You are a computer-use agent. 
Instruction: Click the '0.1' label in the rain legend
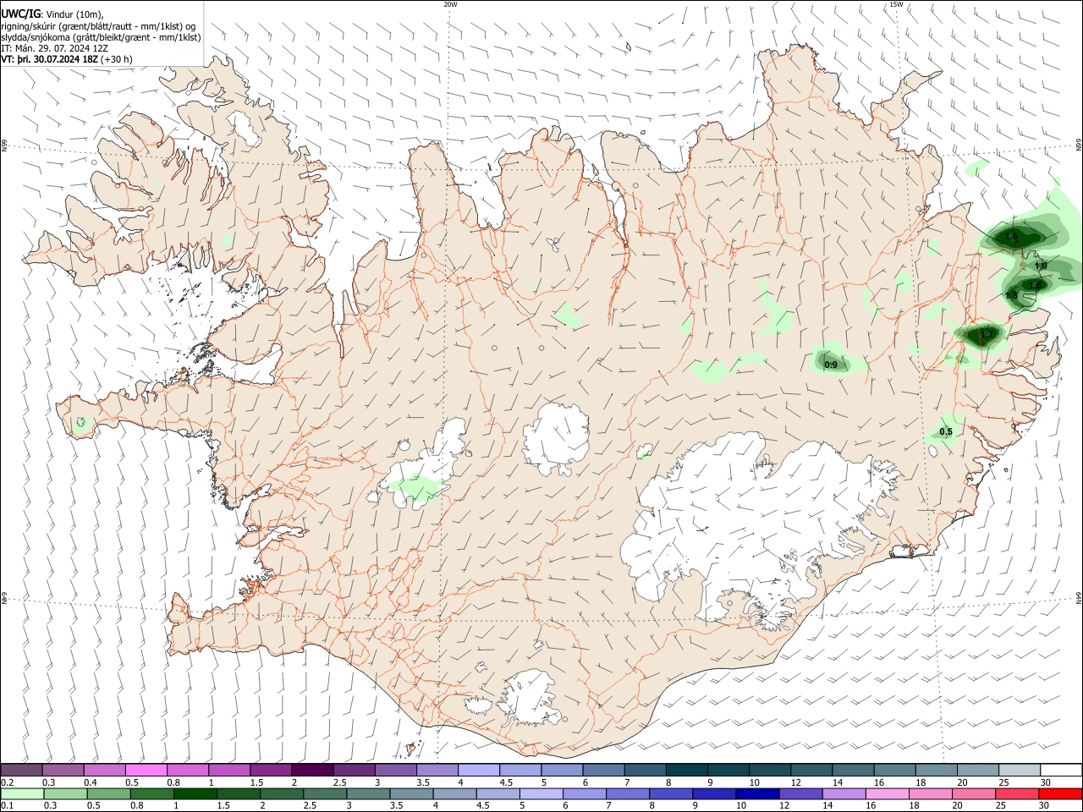click(7, 805)
